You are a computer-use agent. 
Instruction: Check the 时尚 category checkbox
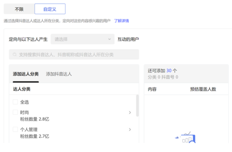click(x=15, y=112)
